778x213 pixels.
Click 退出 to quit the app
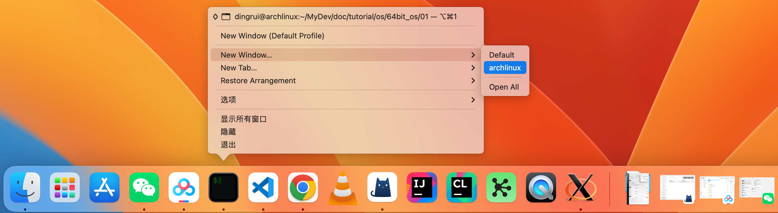pos(228,145)
